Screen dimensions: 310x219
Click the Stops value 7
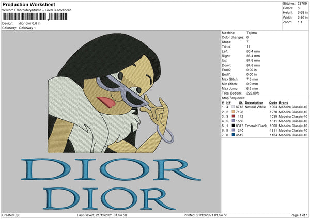click(x=247, y=42)
